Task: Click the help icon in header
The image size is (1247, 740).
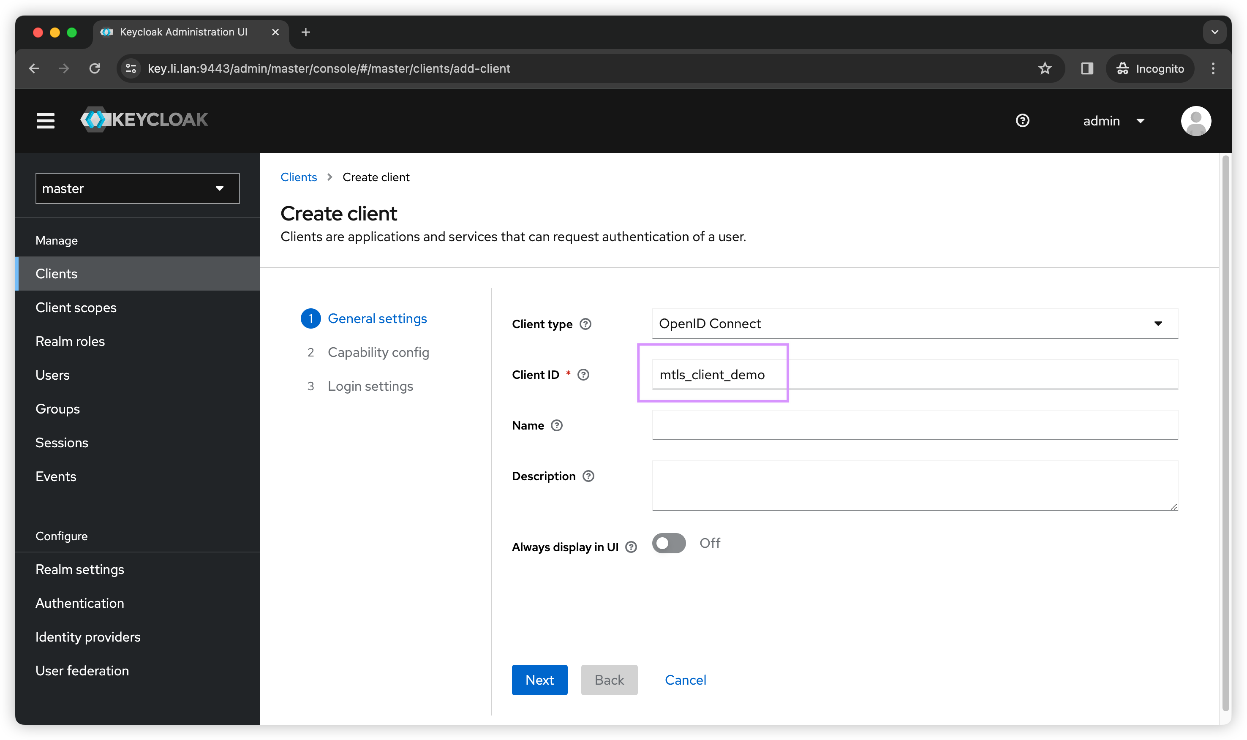Action: tap(1022, 121)
